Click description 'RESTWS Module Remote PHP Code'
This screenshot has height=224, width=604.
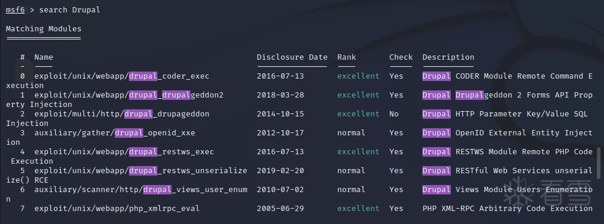tap(524, 152)
